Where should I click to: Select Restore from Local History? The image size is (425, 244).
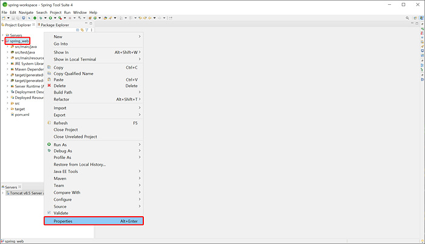click(93, 164)
